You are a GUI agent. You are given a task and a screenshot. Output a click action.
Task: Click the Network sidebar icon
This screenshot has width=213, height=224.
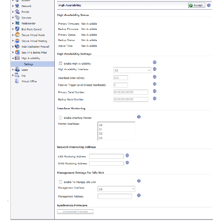(17, 6)
